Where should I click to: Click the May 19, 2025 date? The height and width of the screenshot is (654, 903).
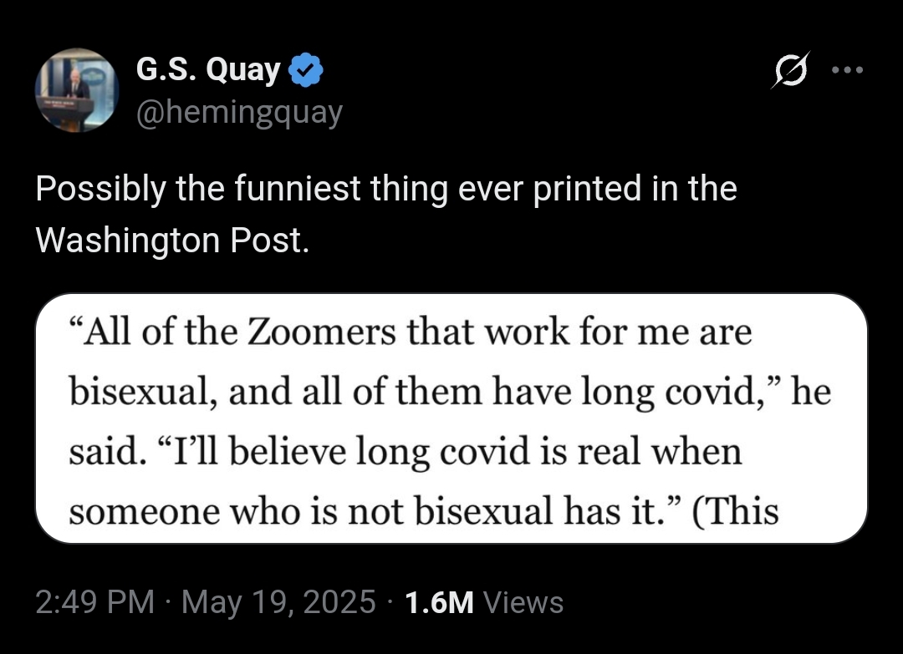click(278, 602)
